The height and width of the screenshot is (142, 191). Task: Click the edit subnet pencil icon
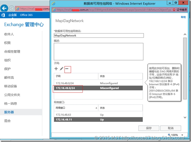(x=61, y=69)
